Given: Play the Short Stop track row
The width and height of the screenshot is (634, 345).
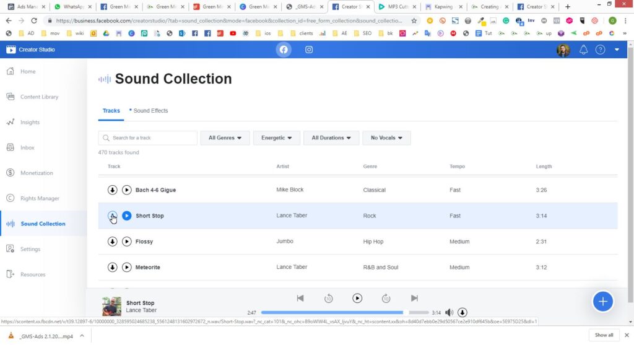Looking at the screenshot, I should tap(126, 216).
